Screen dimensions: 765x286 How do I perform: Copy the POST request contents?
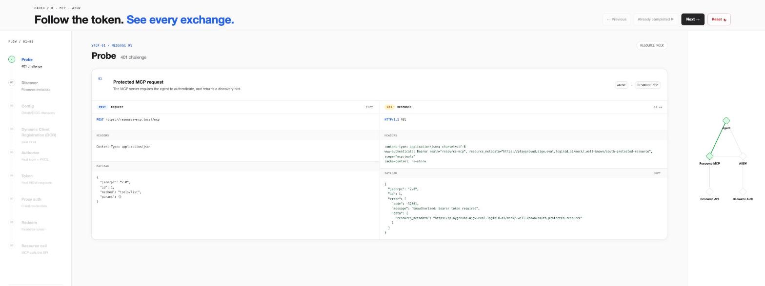369,107
